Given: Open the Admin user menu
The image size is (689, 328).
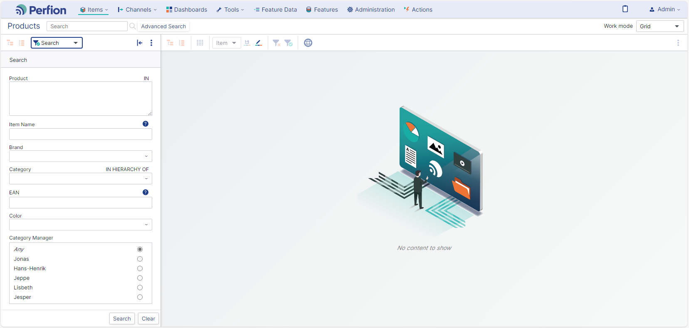Looking at the screenshot, I should pos(664,9).
